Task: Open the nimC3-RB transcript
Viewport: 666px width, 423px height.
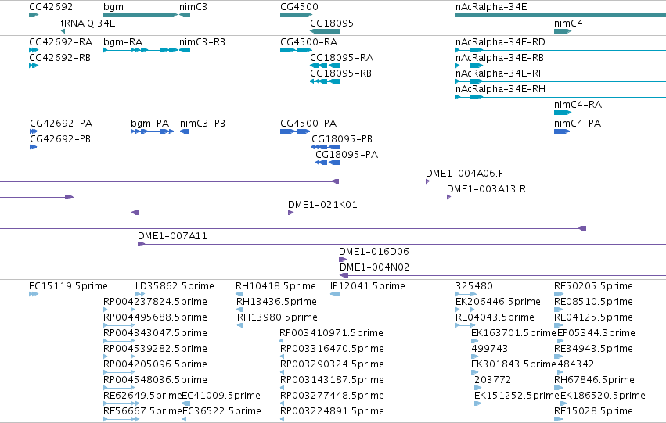Action: (185, 50)
